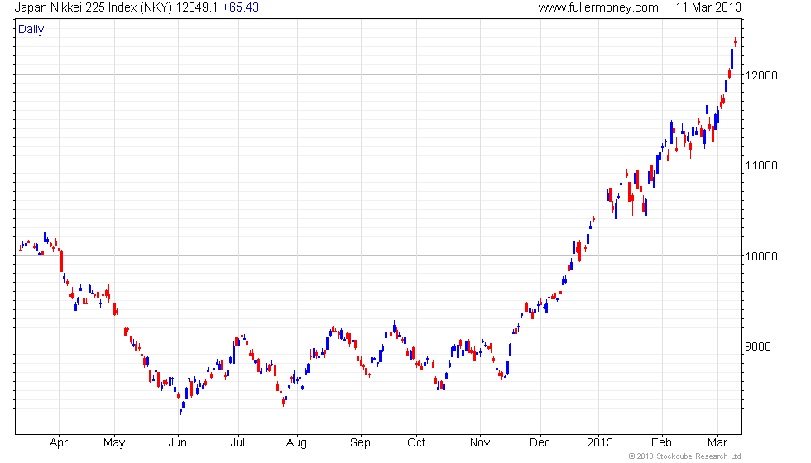811x463 pixels.
Task: Click the 11 Mar 2013 date label
Action: click(x=708, y=7)
